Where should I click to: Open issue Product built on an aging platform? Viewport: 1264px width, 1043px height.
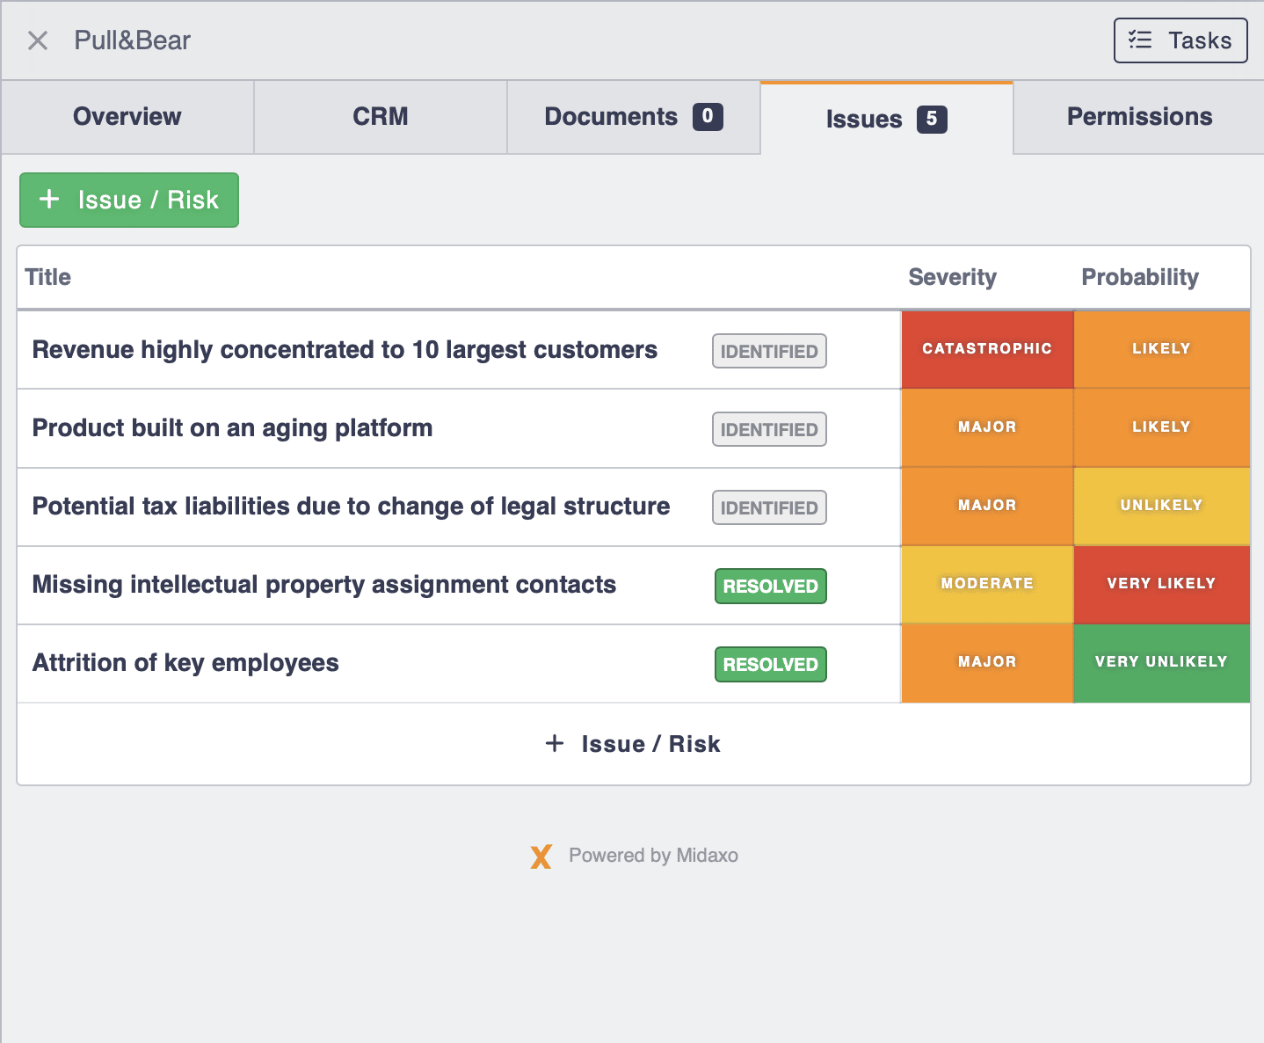click(x=233, y=428)
